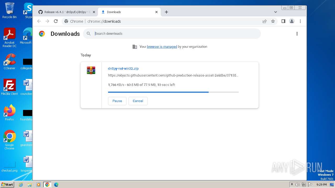Open Google Chrome desktop shortcut

(x=9, y=140)
